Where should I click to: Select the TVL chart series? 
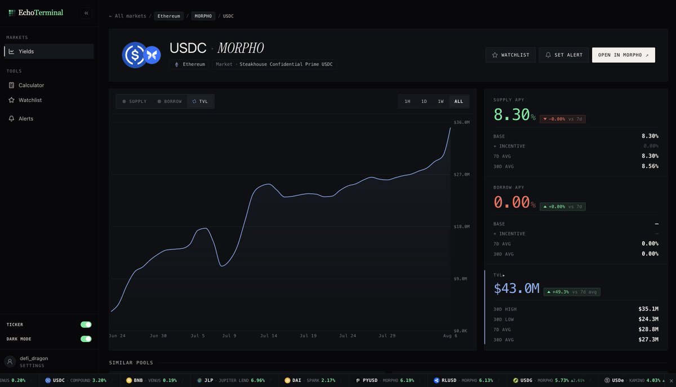(200, 101)
